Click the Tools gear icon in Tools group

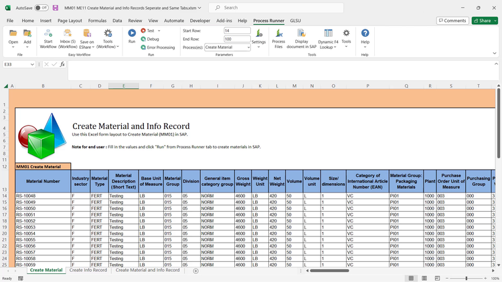point(346,33)
